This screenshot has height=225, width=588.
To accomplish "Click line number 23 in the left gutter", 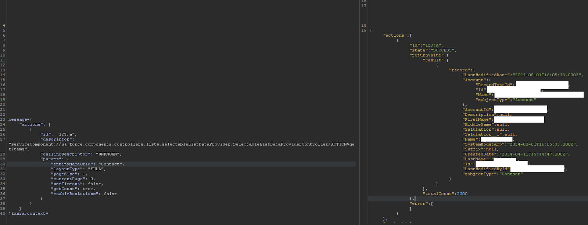I will (3, 119).
